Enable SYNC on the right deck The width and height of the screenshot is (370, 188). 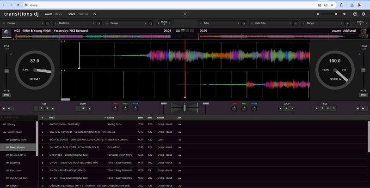[364, 95]
